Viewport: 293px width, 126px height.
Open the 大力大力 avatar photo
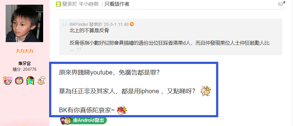coord(24,23)
